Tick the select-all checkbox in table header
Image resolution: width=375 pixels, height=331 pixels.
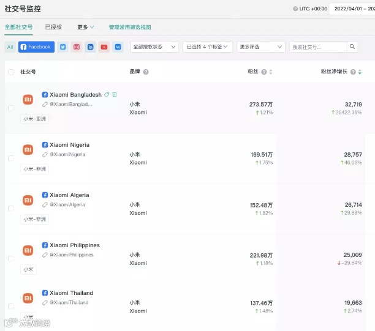point(11,72)
